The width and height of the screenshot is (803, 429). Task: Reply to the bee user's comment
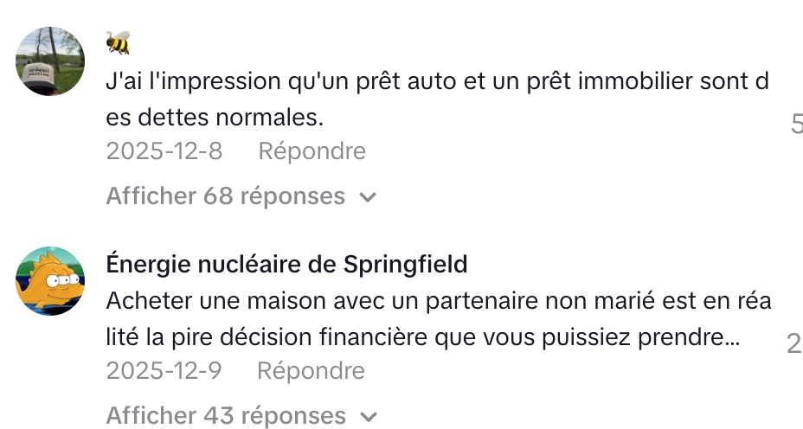(x=312, y=151)
